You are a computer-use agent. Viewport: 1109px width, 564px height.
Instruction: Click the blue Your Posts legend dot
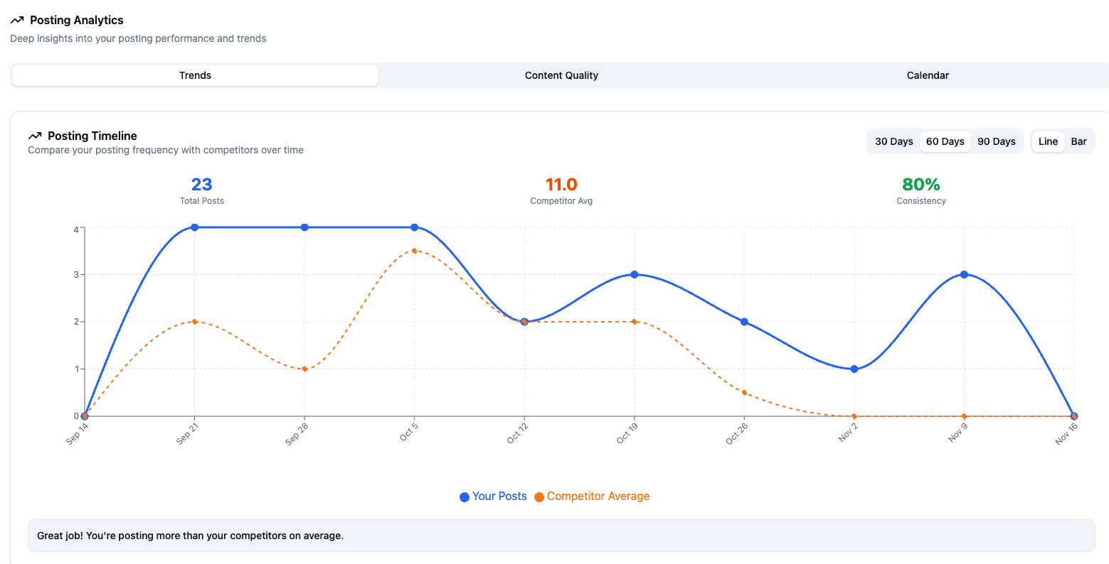pyautogui.click(x=464, y=497)
